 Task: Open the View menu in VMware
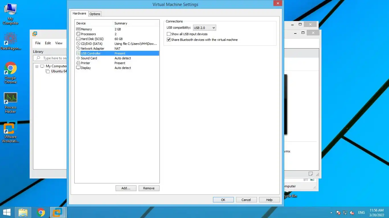[x=59, y=43]
